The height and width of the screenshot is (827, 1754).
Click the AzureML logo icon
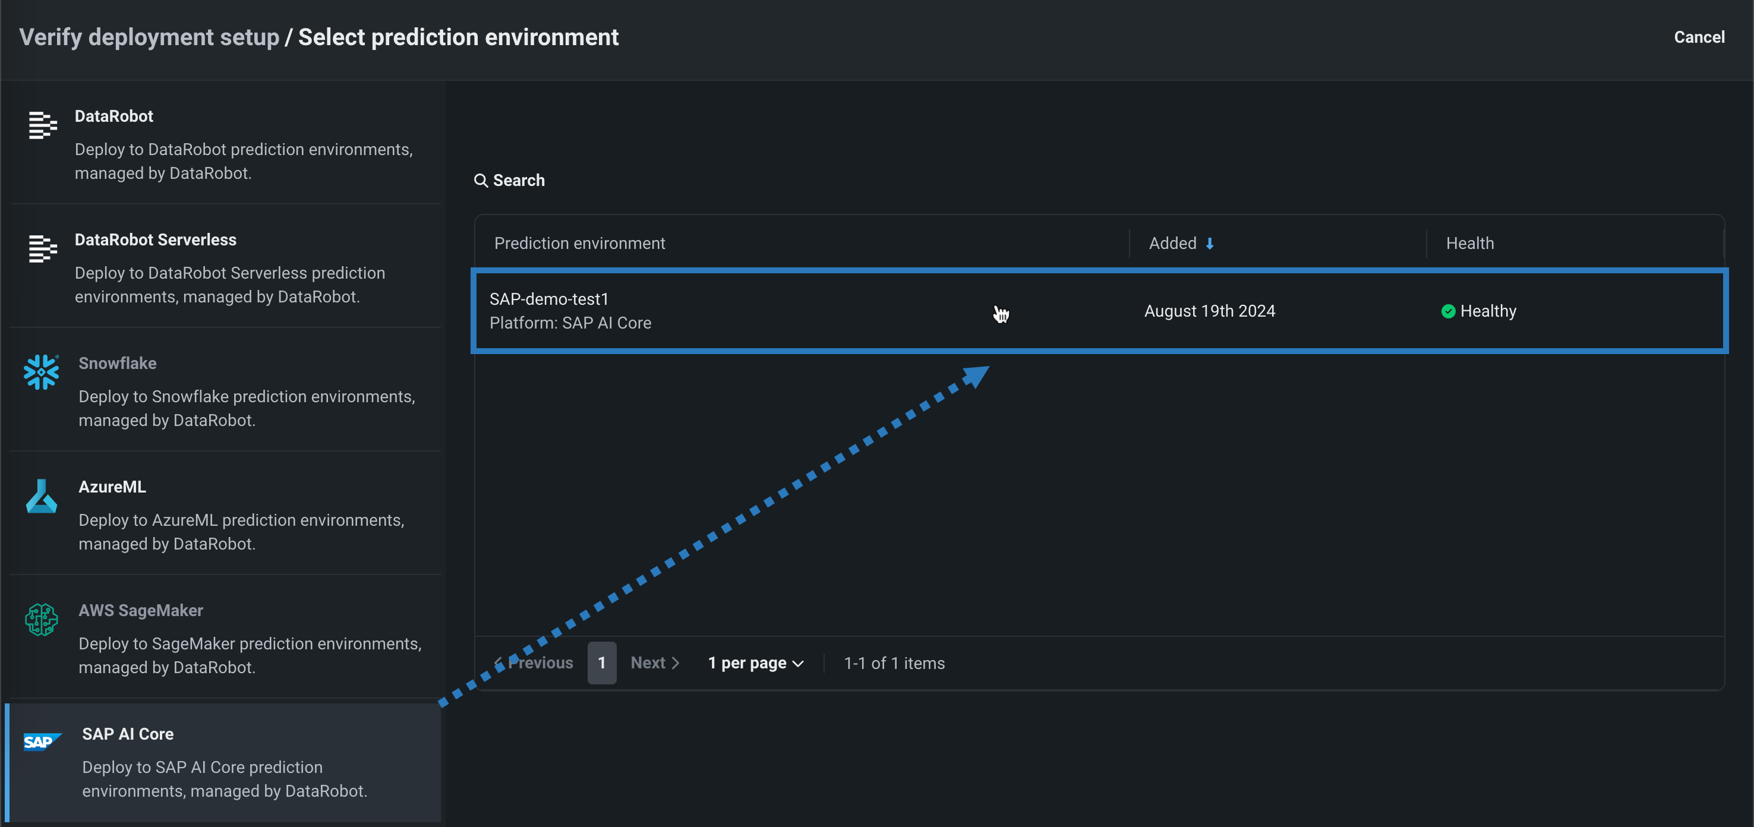tap(41, 496)
